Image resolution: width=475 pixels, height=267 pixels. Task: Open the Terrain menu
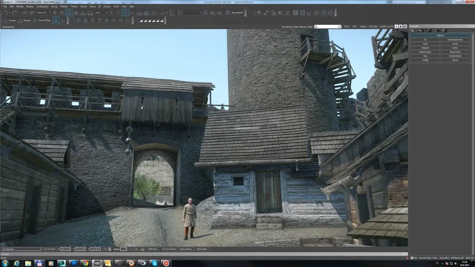pos(74,6)
